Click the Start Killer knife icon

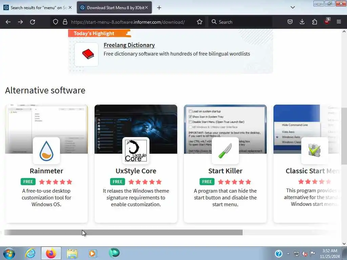pyautogui.click(x=225, y=151)
